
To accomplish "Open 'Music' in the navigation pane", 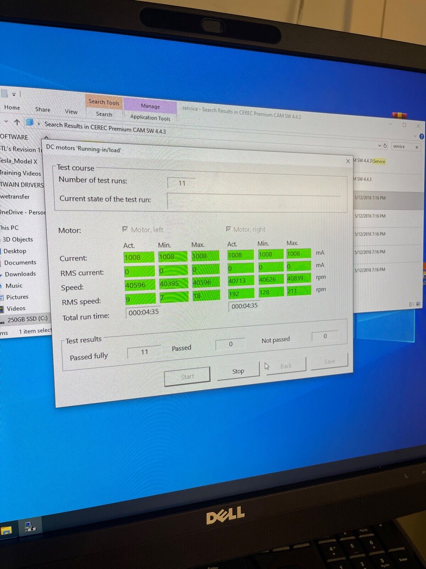I will pos(14,286).
